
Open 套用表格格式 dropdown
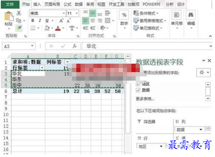coord(150,21)
